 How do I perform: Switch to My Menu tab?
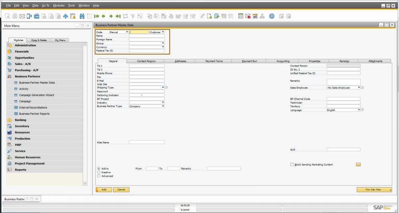tap(60, 40)
